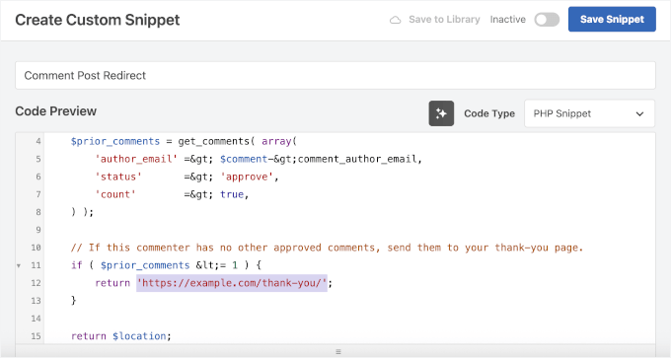The image size is (671, 358).
Task: Click the AI code generator sparkle icon
Action: point(441,113)
